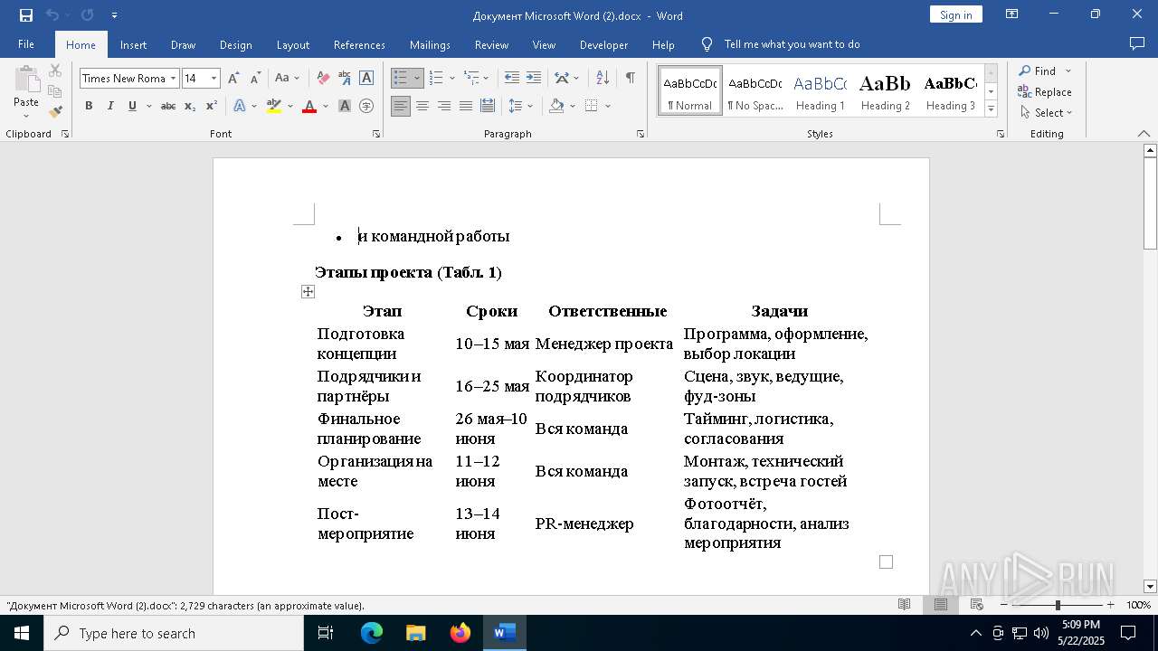Viewport: 1158px width, 651px height.
Task: Toggle Bold formatting
Action: 89,106
